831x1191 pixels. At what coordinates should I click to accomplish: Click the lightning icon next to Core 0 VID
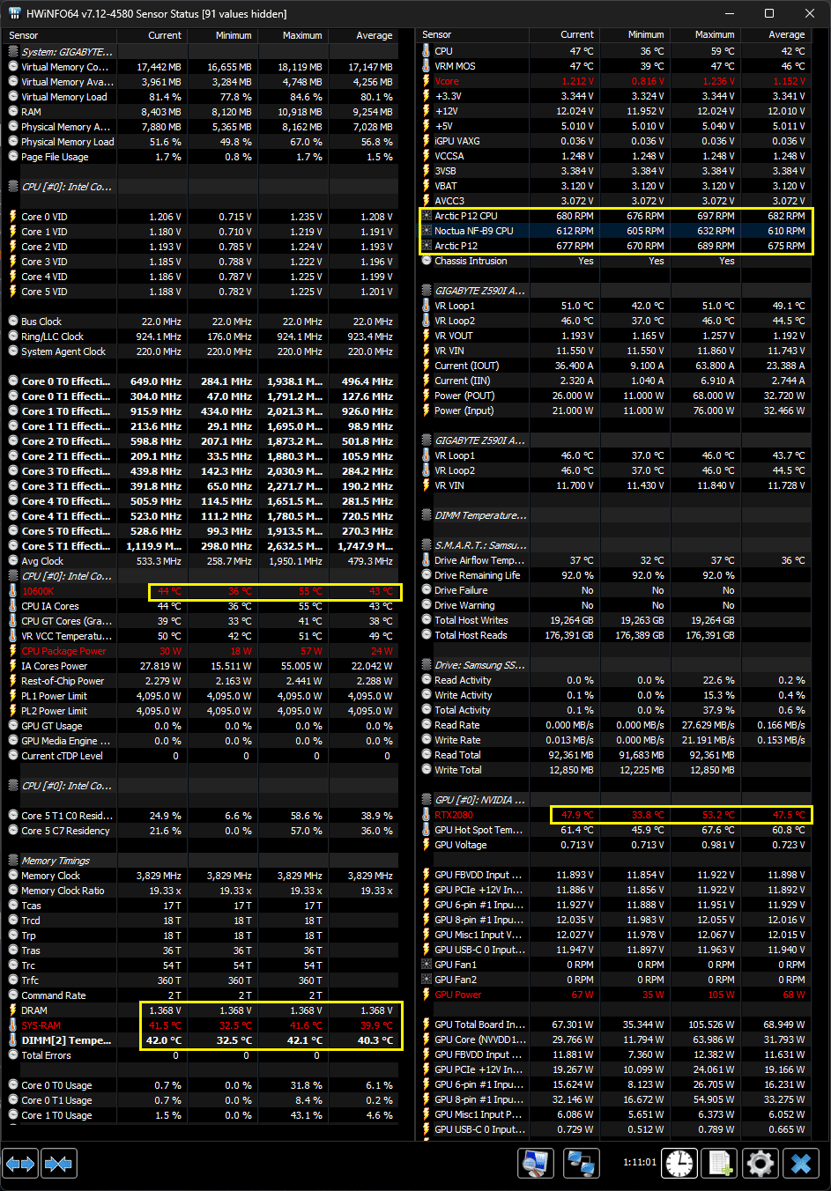[13, 217]
